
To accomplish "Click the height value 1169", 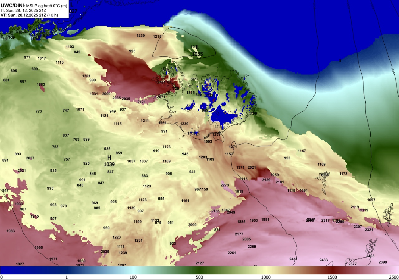I will coord(321,164).
